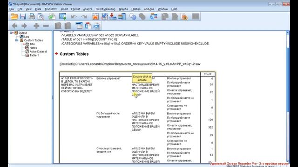Viewport: 298px width, 167px height.
Task: Open the File menu
Action: pos(12,9)
